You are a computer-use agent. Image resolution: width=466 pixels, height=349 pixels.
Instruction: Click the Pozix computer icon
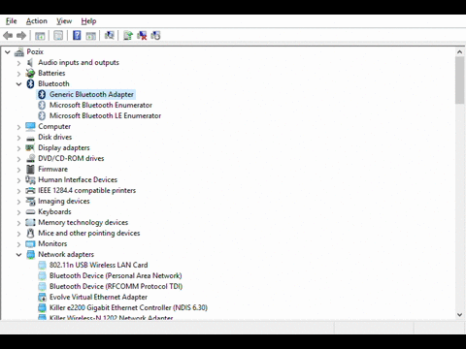point(19,51)
